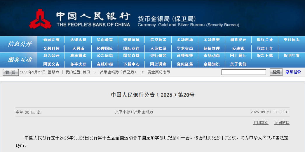Click the 搜索 search button
Image resolution: width=305 pixels, height=152 pixels.
(x=276, y=72)
